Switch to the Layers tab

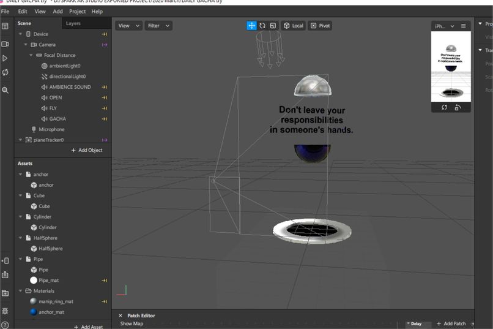73,23
